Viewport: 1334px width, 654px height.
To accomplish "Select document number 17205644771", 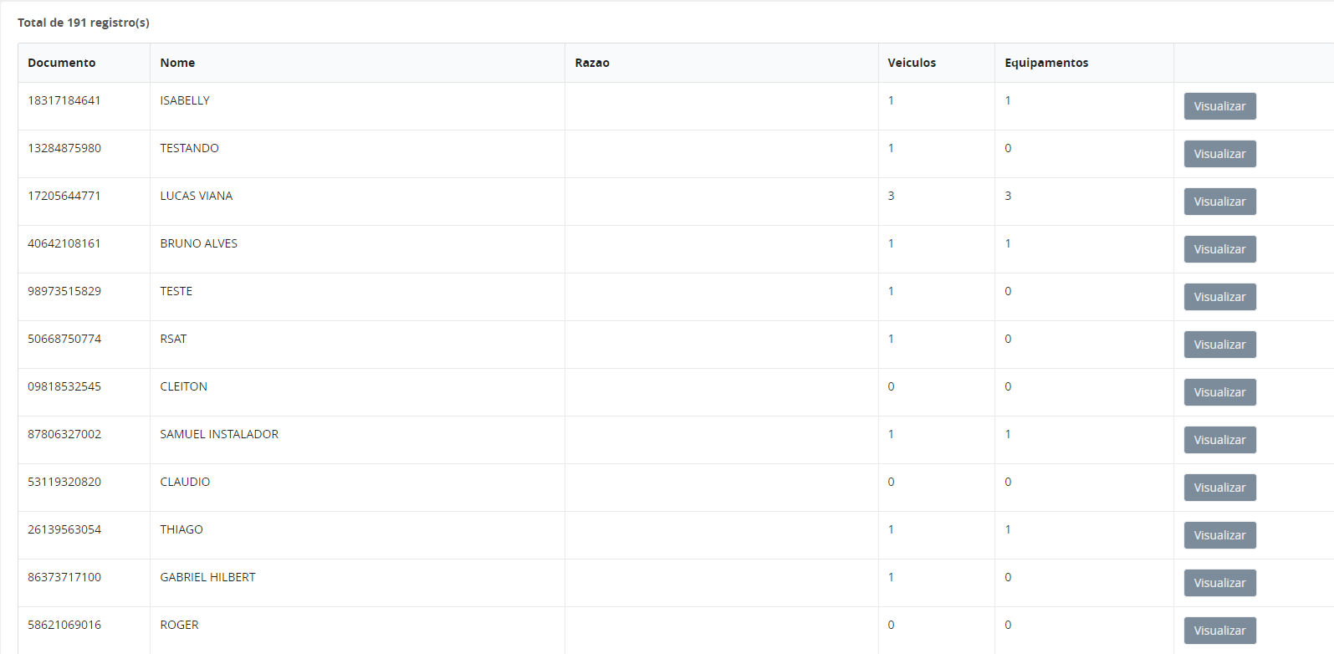I will (x=64, y=196).
